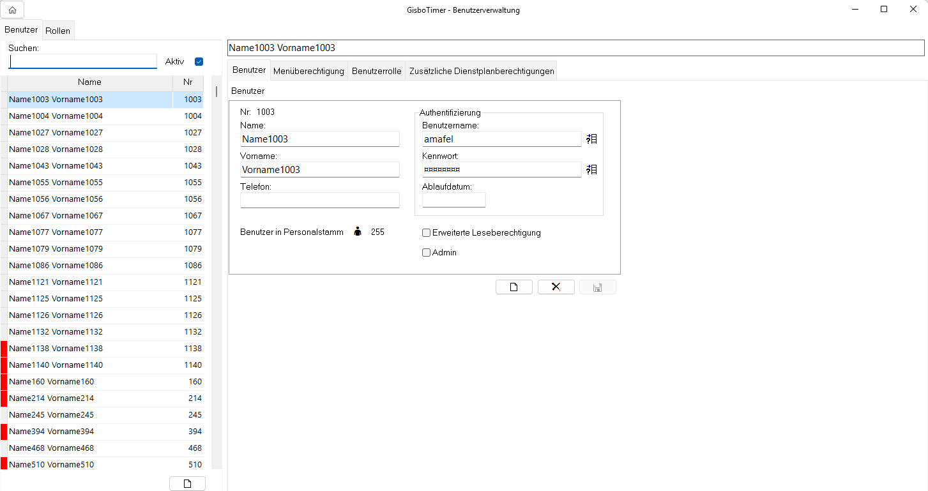Click new document button under user list
The height and width of the screenshot is (491, 928).
click(187, 483)
